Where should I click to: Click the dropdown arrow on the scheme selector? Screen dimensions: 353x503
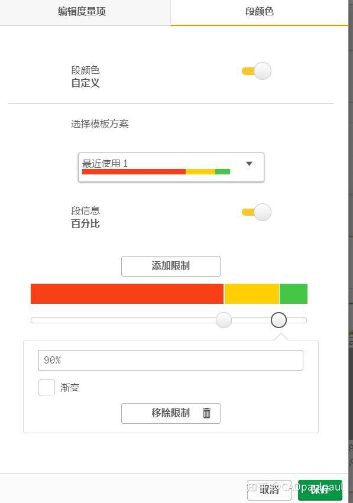[248, 164]
